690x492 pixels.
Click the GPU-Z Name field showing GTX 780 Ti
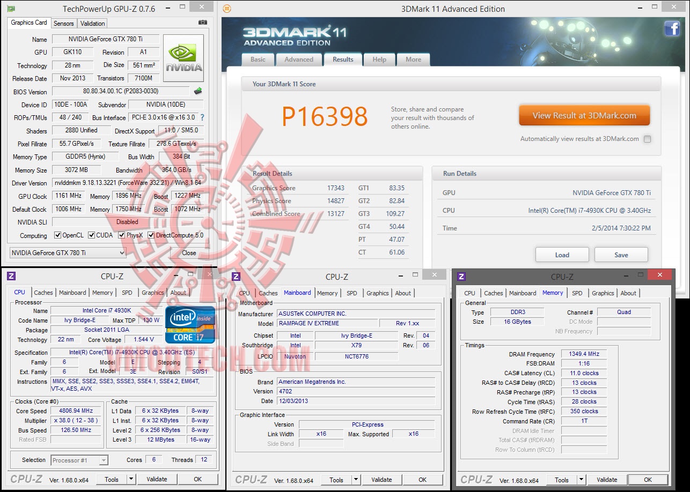tap(106, 39)
